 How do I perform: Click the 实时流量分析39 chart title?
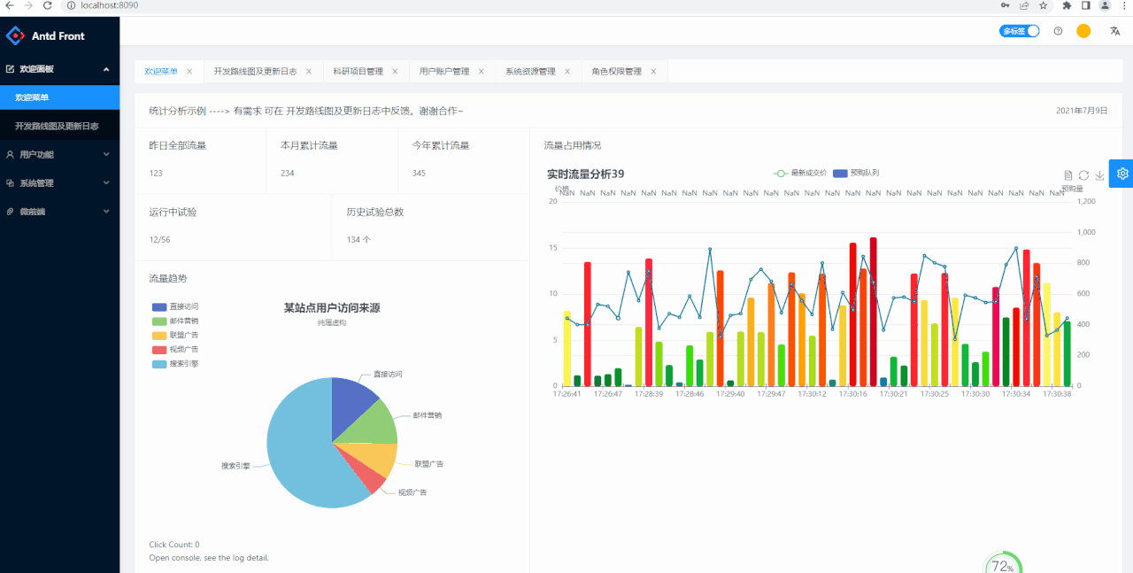585,174
